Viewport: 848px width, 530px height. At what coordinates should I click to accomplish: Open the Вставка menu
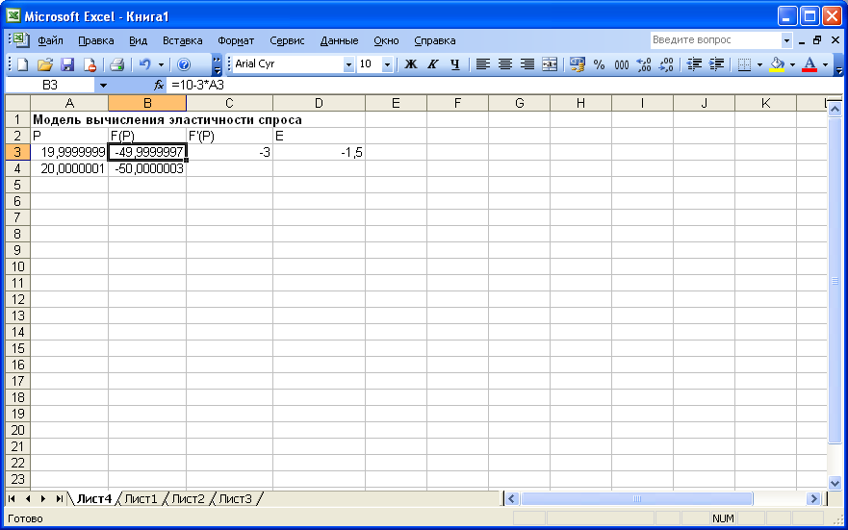pos(182,40)
